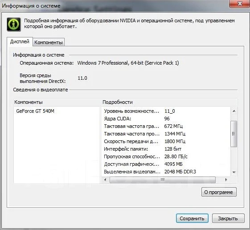
Task: Click the horizontal scrollbar right arrow
Action: coord(226,180)
